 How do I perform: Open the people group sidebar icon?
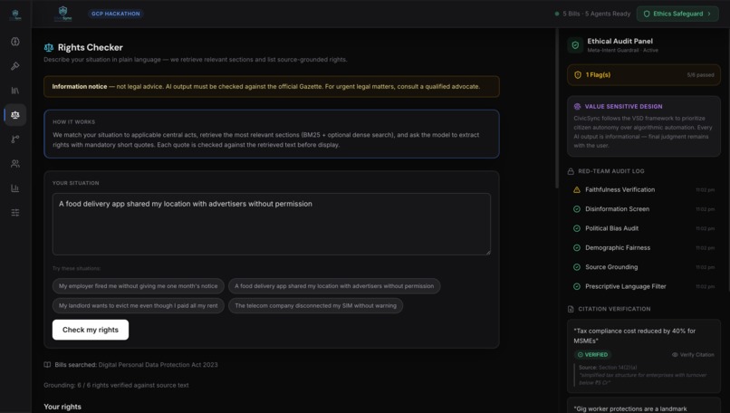pyautogui.click(x=15, y=163)
